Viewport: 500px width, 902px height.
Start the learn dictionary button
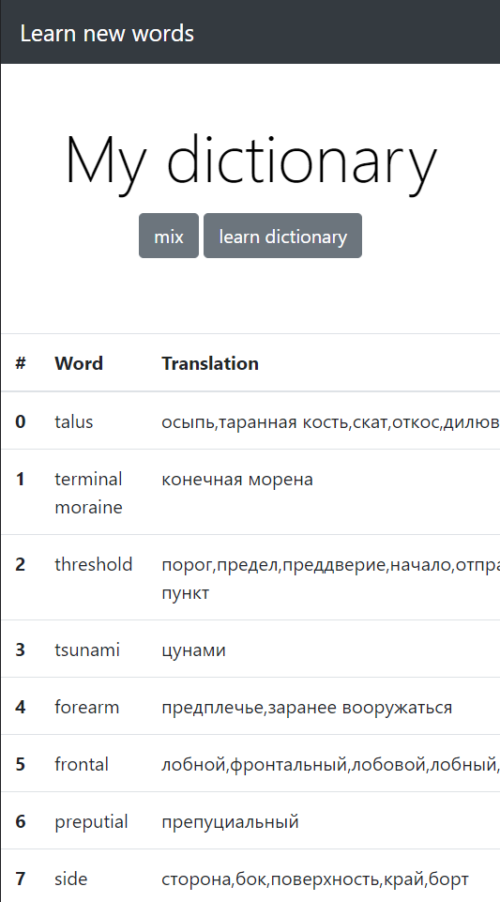pos(282,236)
